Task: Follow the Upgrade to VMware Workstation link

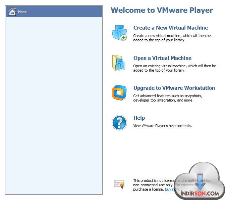Action: click(174, 88)
